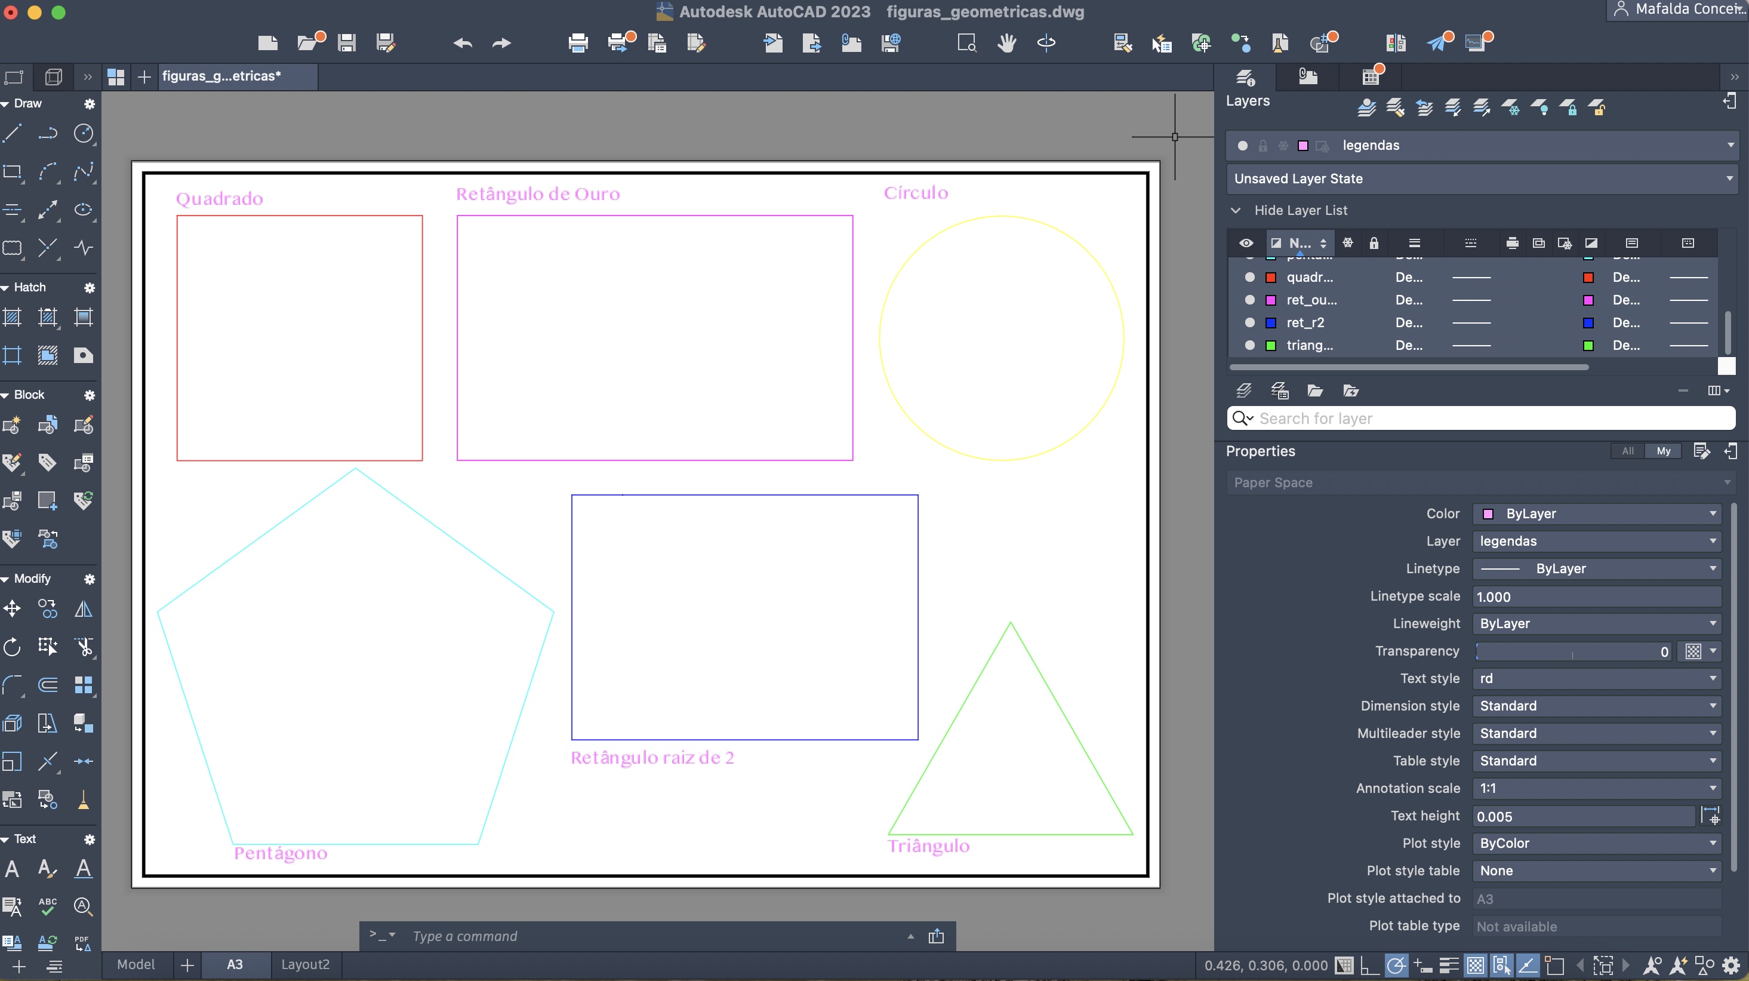Select the Line draw tool
This screenshot has width=1749, height=981.
[x=12, y=133]
